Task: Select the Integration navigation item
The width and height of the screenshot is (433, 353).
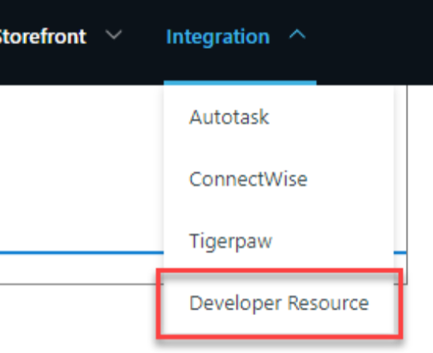Action: coord(218,37)
